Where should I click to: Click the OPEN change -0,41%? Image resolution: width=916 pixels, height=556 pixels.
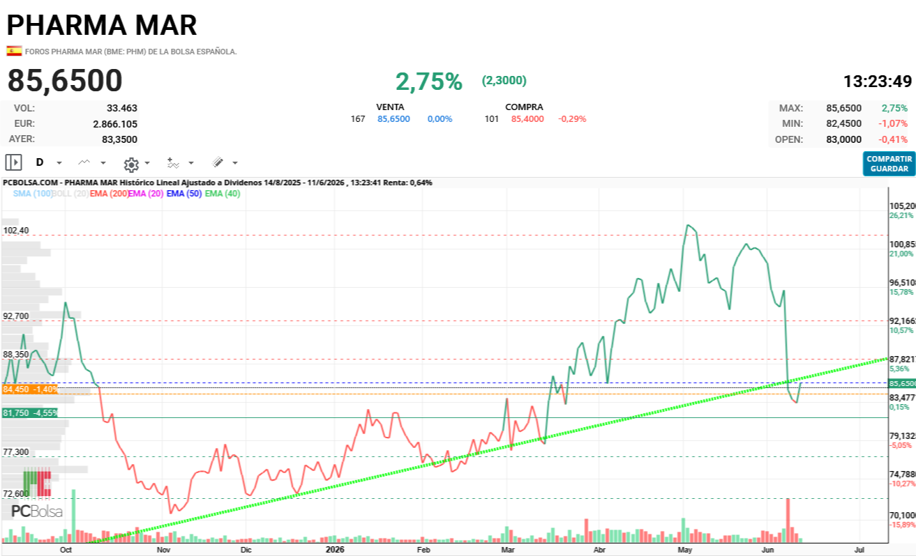pos(894,139)
